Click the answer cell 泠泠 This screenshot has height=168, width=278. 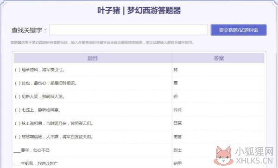click(177, 110)
